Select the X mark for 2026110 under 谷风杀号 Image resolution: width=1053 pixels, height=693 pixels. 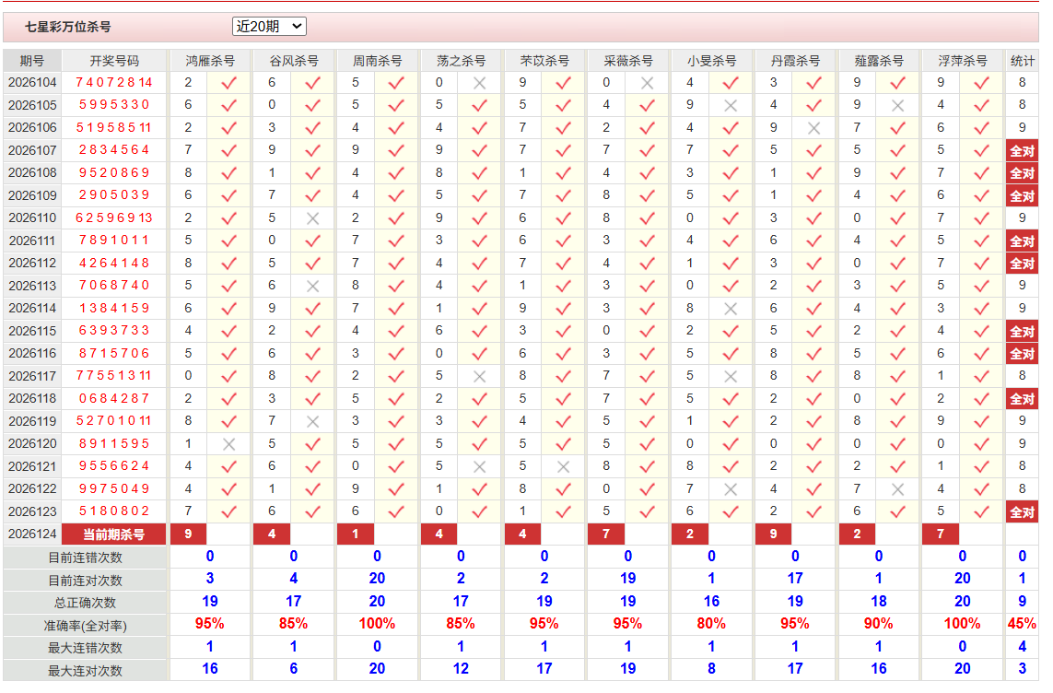(312, 218)
